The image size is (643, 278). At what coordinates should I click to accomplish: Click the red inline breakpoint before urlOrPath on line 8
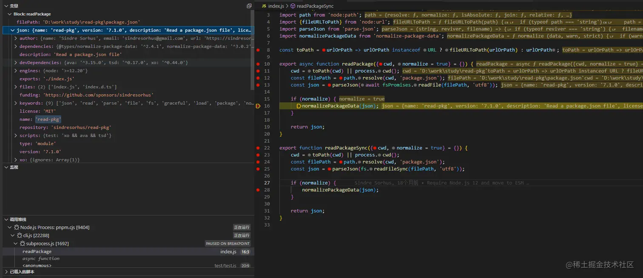pos(324,50)
